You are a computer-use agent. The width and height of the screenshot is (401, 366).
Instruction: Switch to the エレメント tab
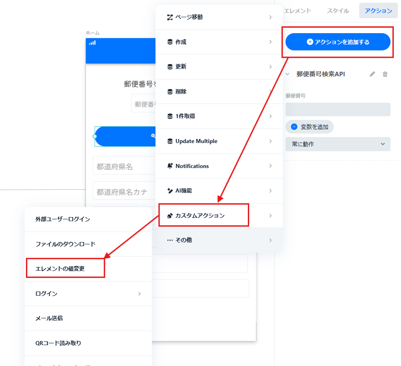(x=297, y=11)
